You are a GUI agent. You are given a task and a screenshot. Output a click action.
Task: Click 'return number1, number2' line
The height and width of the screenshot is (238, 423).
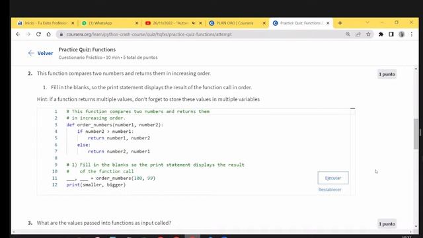pyautogui.click(x=119, y=138)
